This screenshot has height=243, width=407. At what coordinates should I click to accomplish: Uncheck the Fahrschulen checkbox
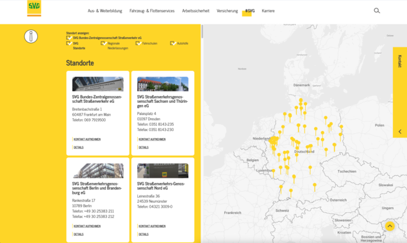click(138, 43)
